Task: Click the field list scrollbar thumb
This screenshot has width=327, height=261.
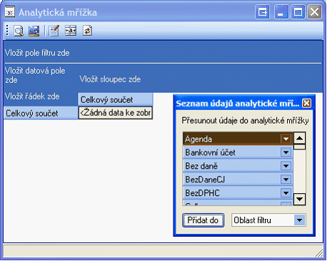Action: [x=299, y=147]
